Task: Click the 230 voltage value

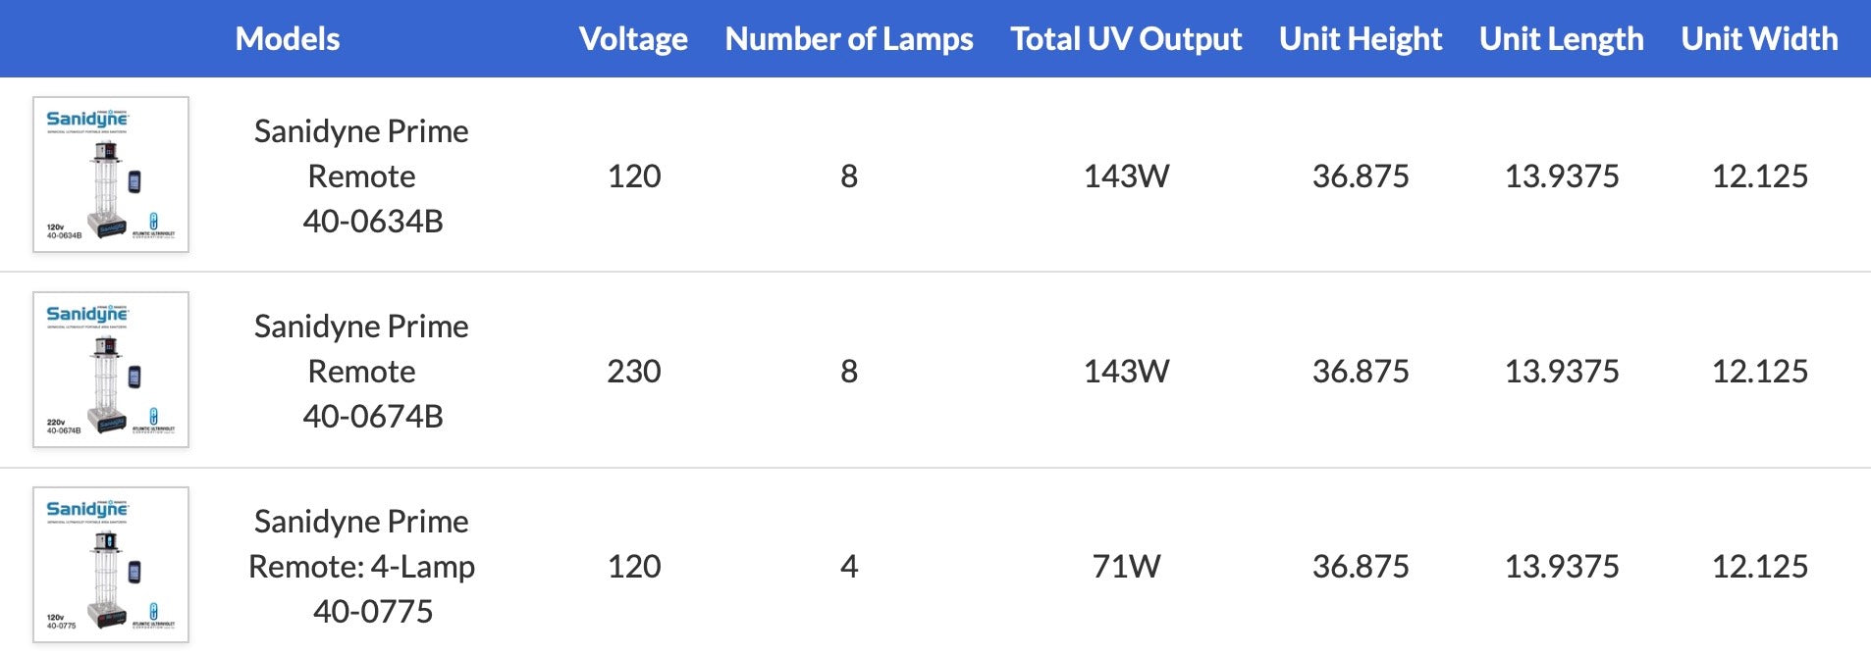Action: [x=634, y=372]
